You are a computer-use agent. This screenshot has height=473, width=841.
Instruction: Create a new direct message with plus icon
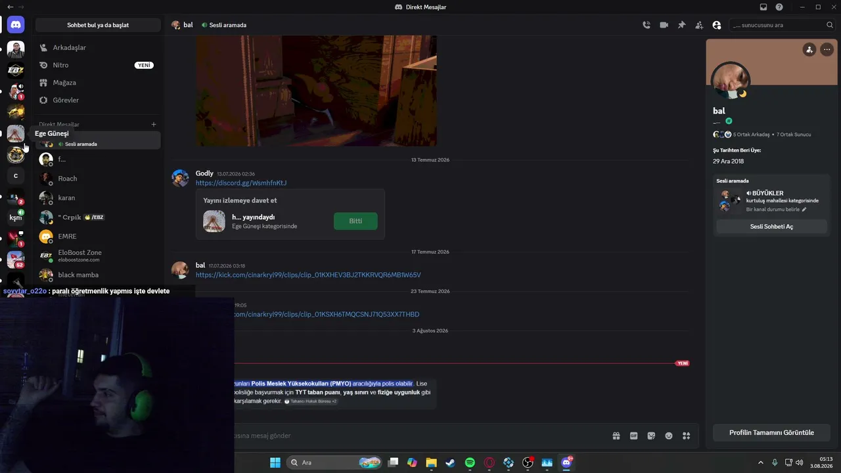154,124
